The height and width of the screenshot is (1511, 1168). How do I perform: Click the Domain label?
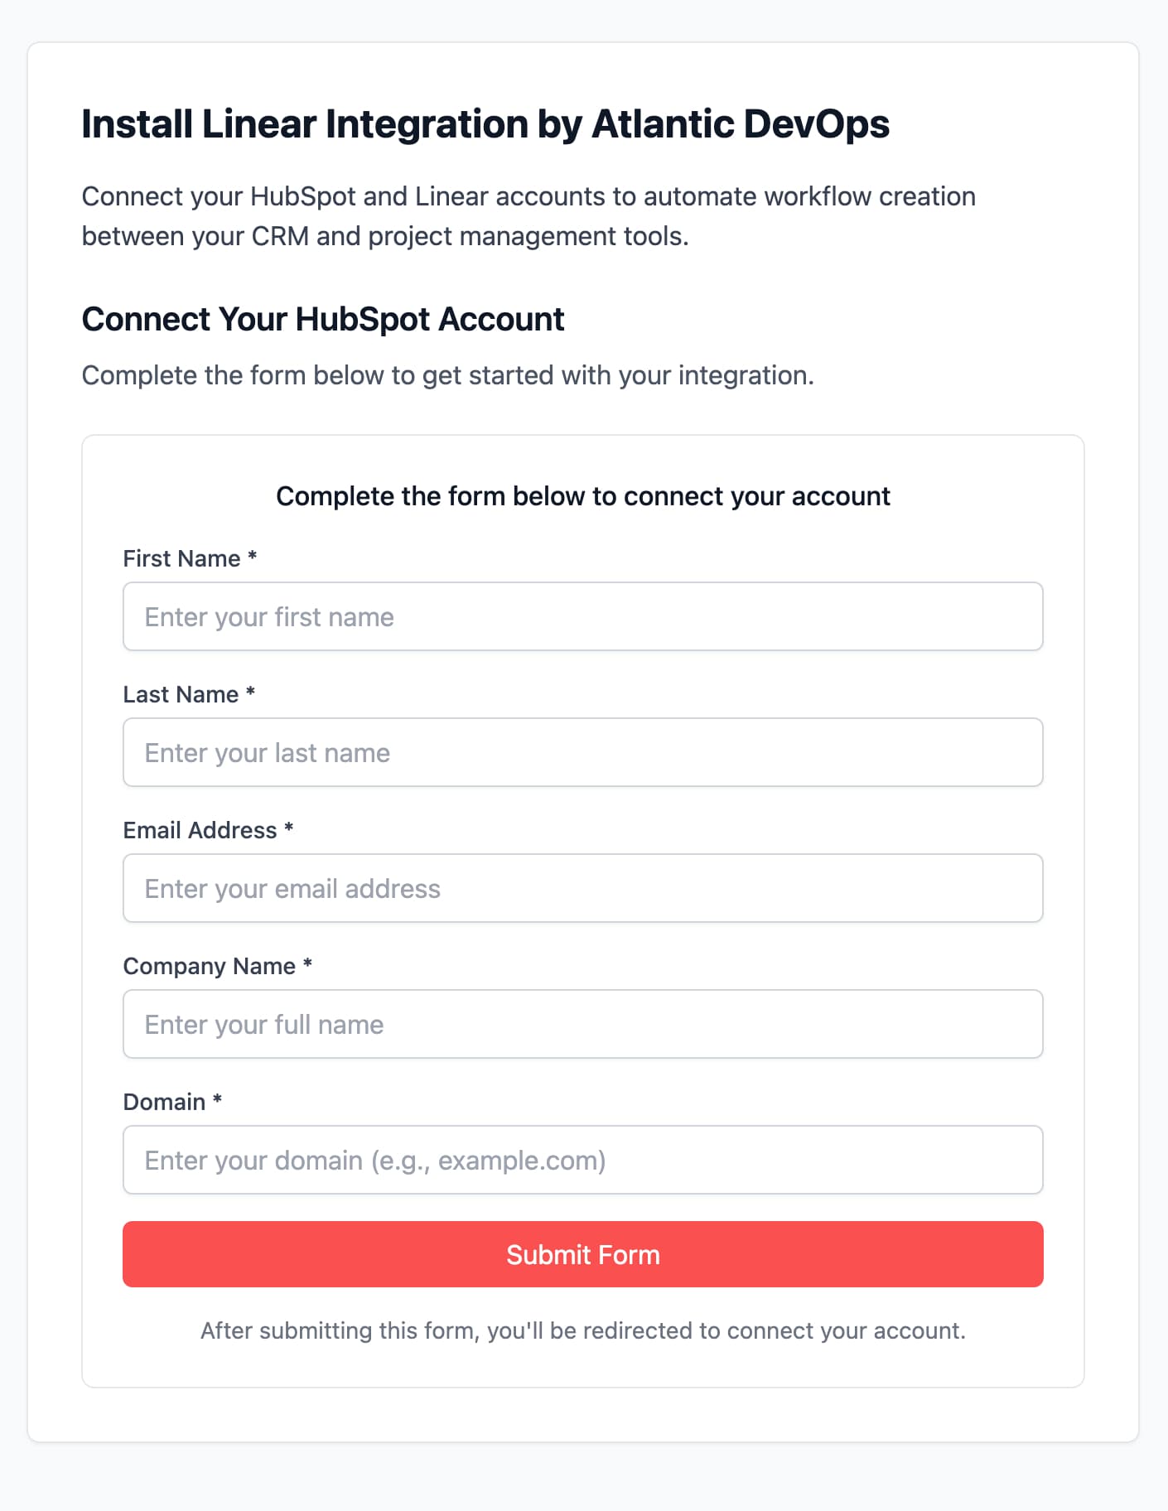click(x=171, y=1102)
